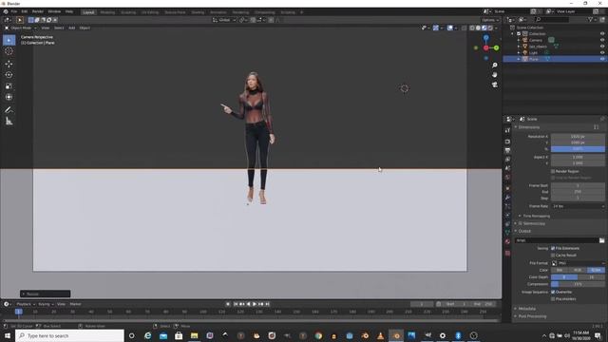Open the Material properties tab icon
Viewport: 608px width, 342px height.
coord(507,241)
